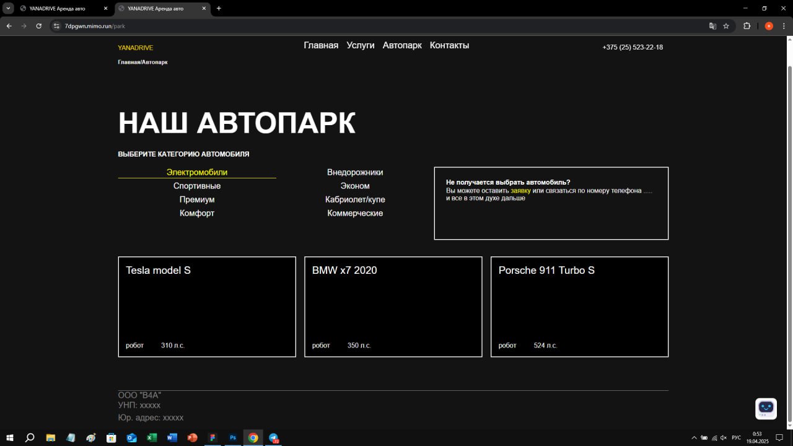Open Excel from the taskbar
The height and width of the screenshot is (446, 793).
152,437
